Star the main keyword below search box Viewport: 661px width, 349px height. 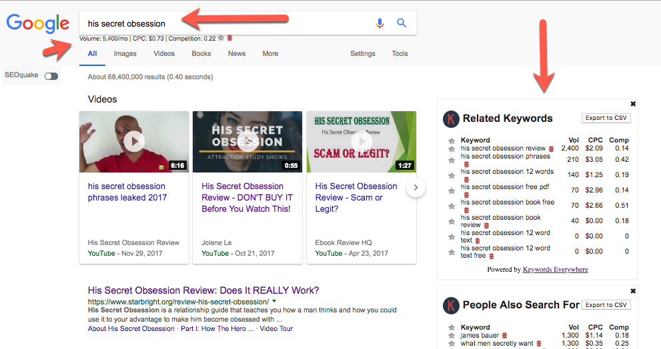pos(221,38)
